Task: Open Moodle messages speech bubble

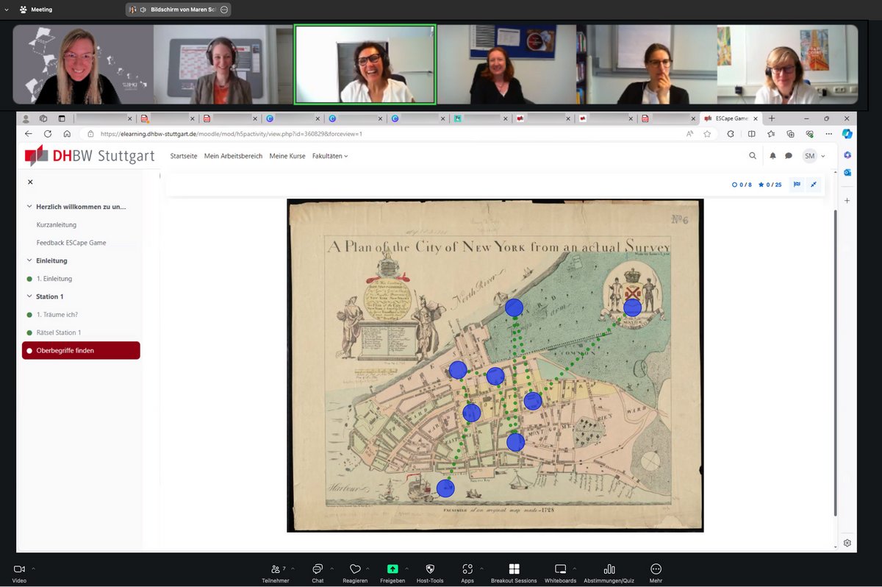Action: point(789,156)
